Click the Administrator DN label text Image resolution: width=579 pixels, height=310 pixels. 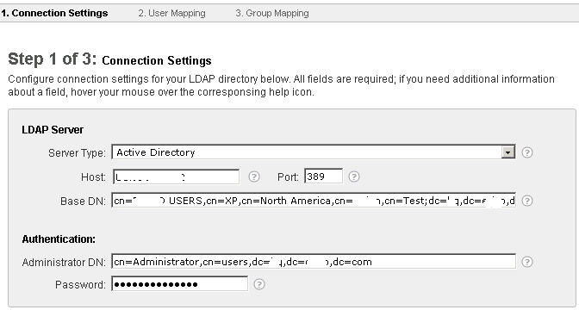[x=64, y=263]
